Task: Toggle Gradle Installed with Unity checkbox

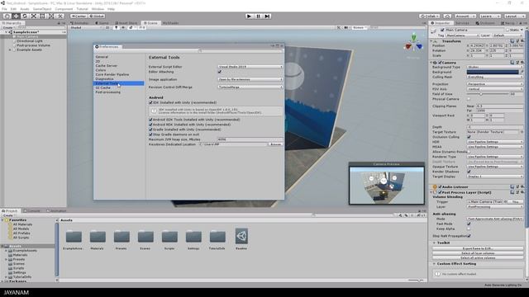Action: tap(150, 130)
